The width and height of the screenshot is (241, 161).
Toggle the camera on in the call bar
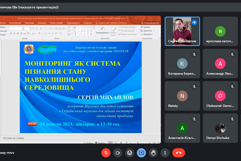click(118, 153)
